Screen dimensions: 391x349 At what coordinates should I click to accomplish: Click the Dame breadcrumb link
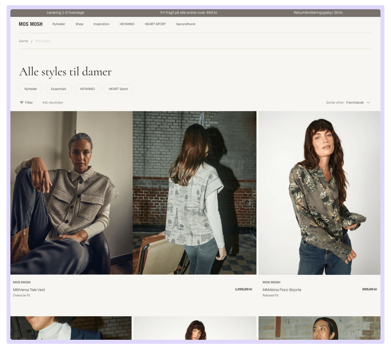24,41
